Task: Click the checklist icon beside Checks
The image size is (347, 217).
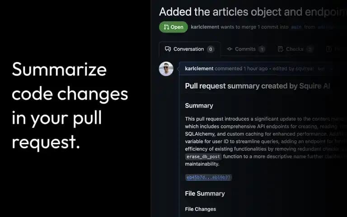Action: click(281, 49)
